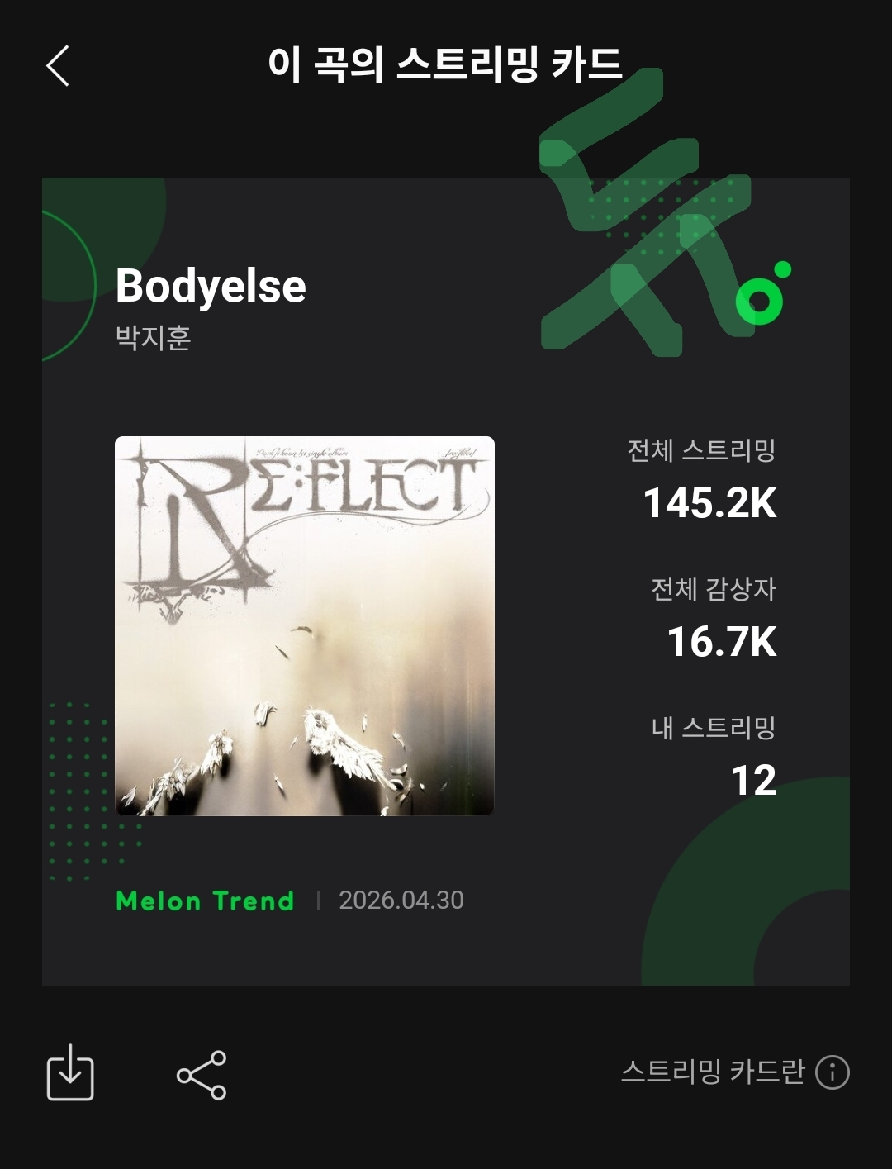Screen dimensions: 892x1169
Task: Tap the 전체 감상자 label
Action: pyautogui.click(x=714, y=589)
